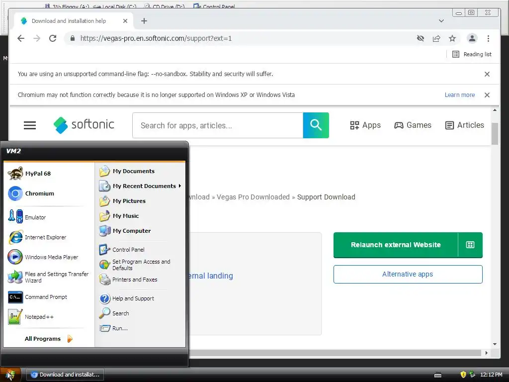Expand My Recent Documents submenu
The height and width of the screenshot is (382, 509).
(140, 186)
